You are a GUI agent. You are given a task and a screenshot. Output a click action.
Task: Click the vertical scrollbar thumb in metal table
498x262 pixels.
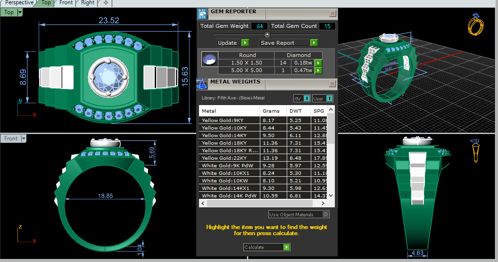(331, 129)
